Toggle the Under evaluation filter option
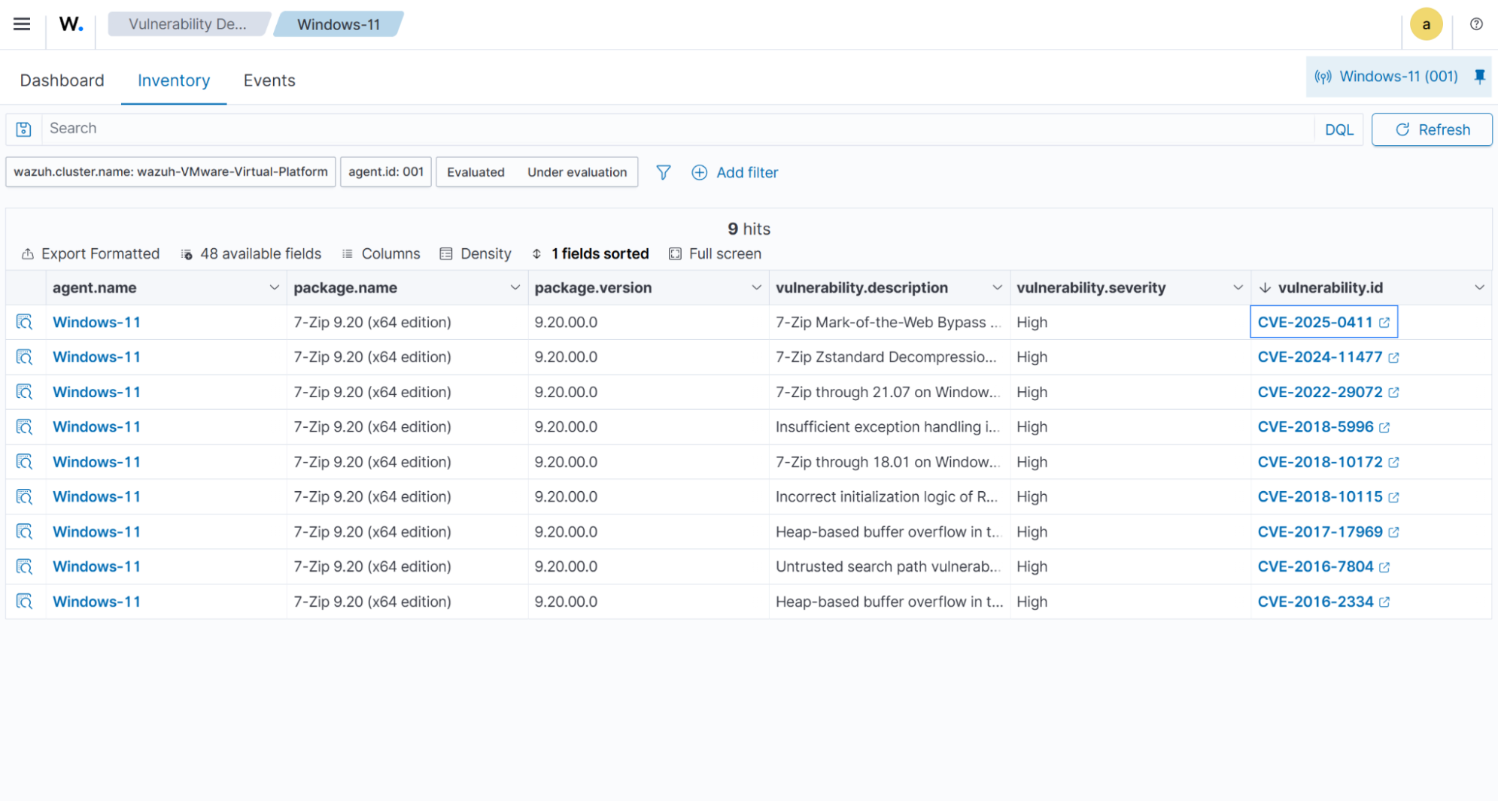This screenshot has width=1498, height=801. pyautogui.click(x=577, y=172)
